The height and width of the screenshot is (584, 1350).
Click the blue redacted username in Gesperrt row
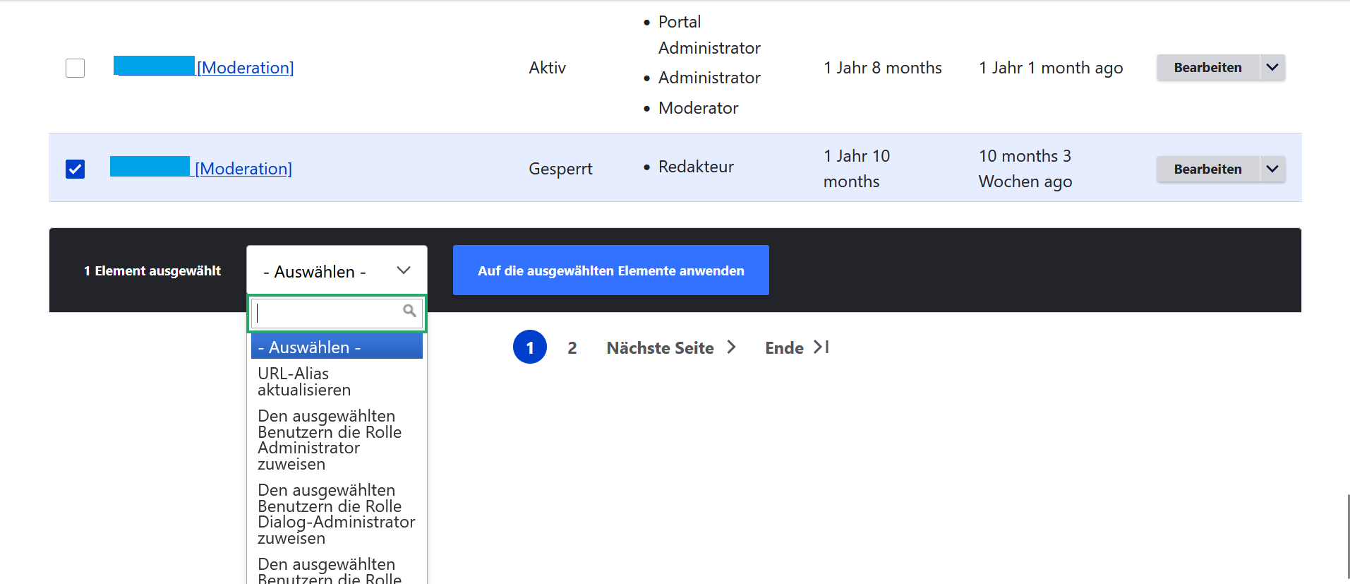pyautogui.click(x=150, y=167)
